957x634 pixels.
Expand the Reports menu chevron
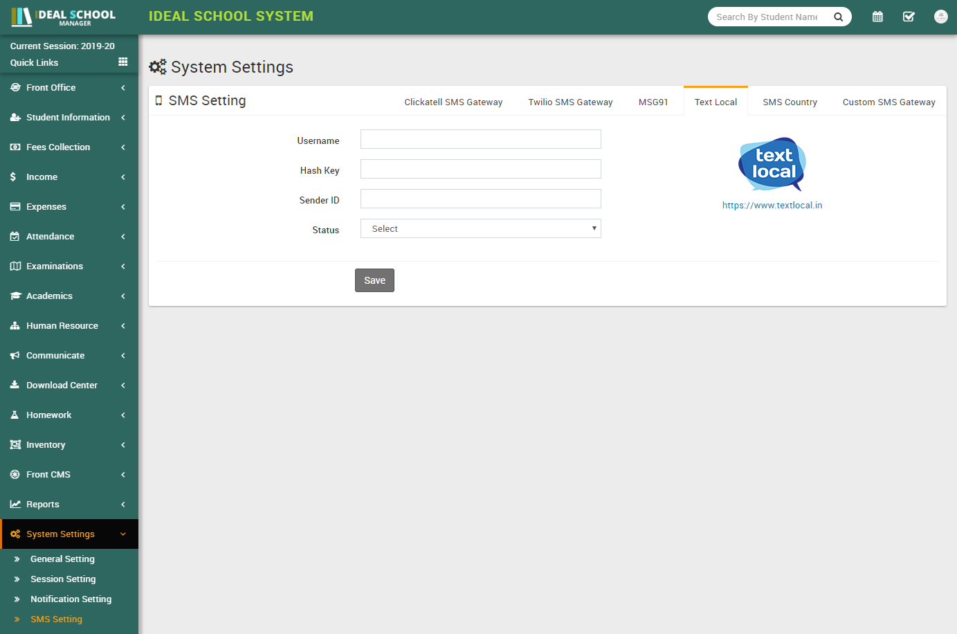tap(123, 504)
